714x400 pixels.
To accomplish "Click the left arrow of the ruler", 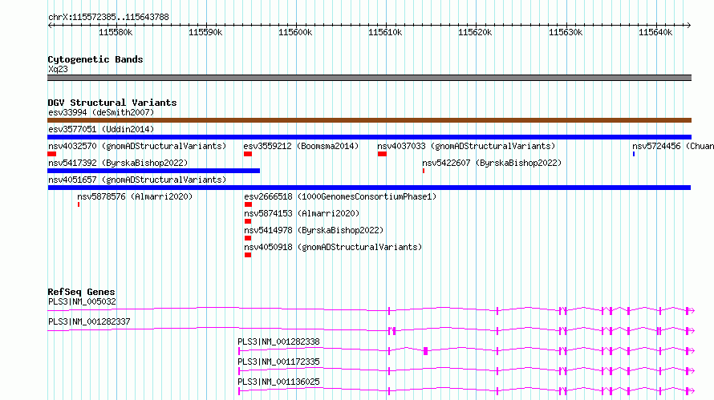I will click(50, 25).
